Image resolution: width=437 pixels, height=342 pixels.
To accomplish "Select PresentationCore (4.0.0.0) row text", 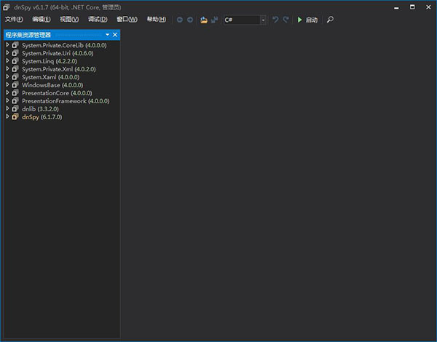I will 57,93.
